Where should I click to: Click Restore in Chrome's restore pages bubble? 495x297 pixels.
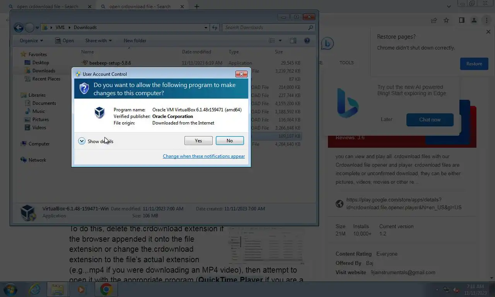pos(474,64)
